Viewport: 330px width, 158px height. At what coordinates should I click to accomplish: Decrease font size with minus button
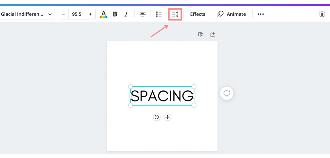coord(63,14)
